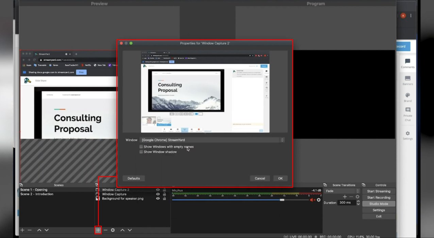Open Chrome three-dot menu
Screen dimensions: 434x238
[x=411, y=16]
